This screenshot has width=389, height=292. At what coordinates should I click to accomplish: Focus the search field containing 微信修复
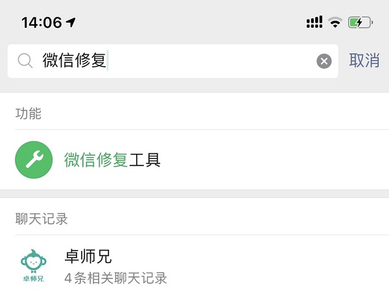(194, 61)
